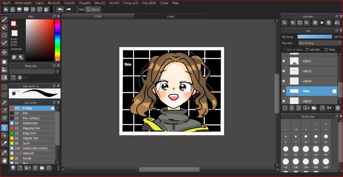Undock the Lớp panel
Screen dimensions: 343x177
337,30
